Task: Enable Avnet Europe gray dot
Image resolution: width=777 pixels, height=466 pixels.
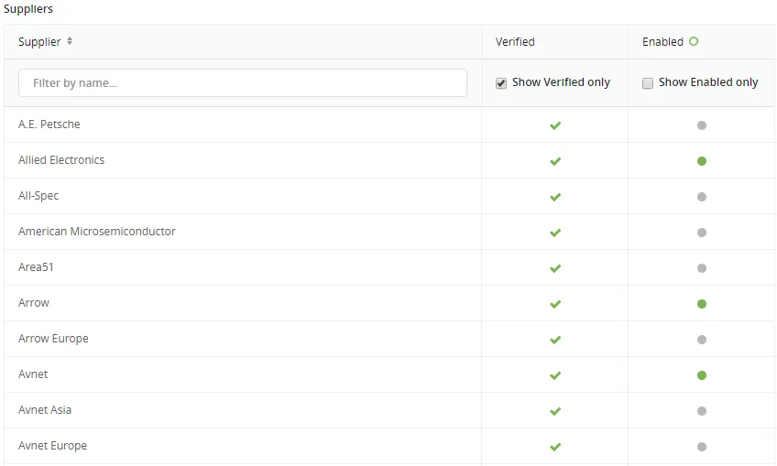Action: [x=702, y=446]
